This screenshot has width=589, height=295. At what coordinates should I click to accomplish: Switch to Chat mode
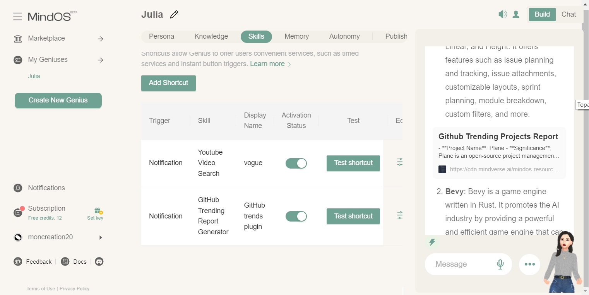[x=568, y=14]
